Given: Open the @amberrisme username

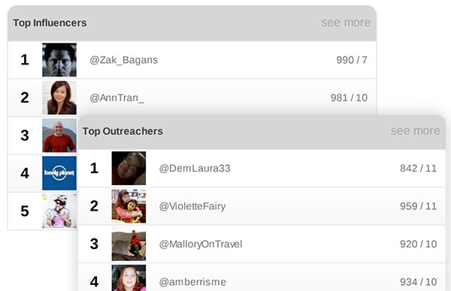Looking at the screenshot, I should 192,282.
